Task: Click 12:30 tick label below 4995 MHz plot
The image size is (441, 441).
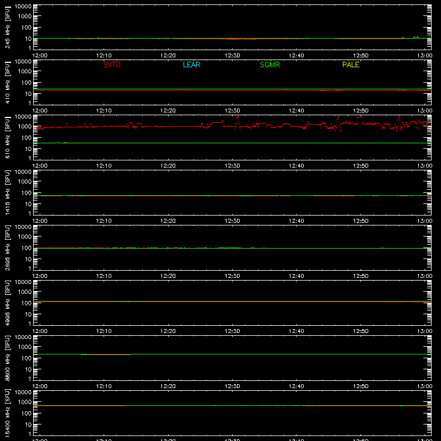Action: [x=232, y=331]
